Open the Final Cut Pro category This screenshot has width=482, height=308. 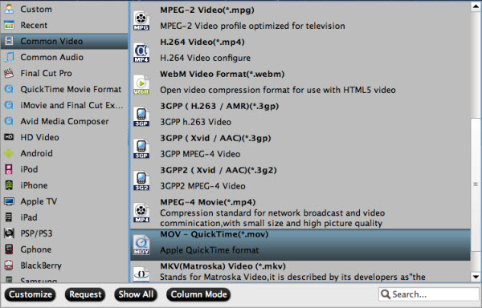click(64, 73)
